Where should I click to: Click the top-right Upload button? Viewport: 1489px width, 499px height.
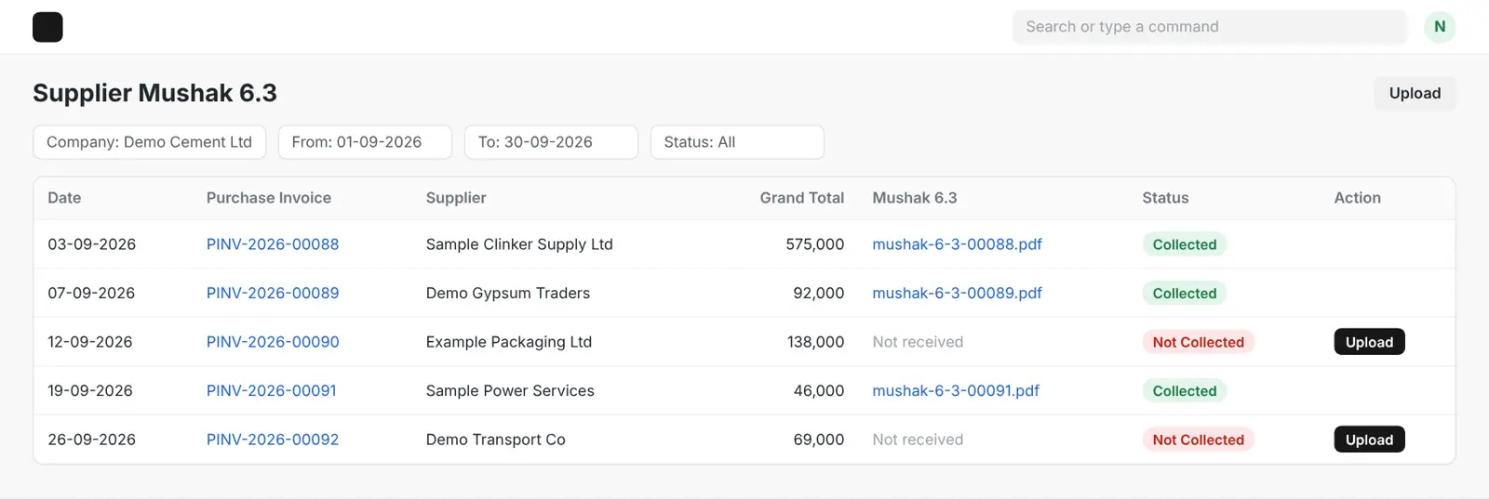pos(1415,93)
